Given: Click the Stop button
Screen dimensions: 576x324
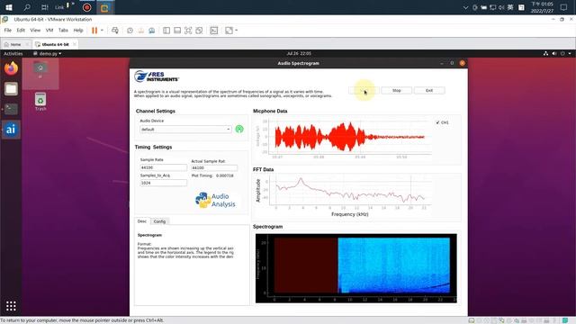Looking at the screenshot, I should pos(396,90).
